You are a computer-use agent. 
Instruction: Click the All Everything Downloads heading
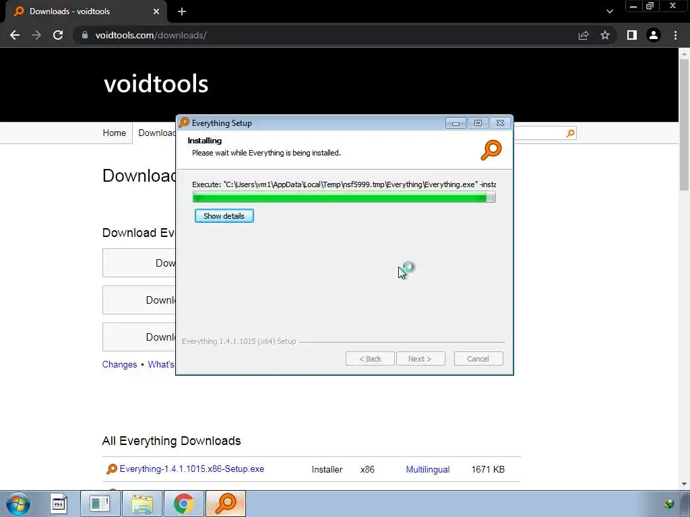pyautogui.click(x=172, y=441)
